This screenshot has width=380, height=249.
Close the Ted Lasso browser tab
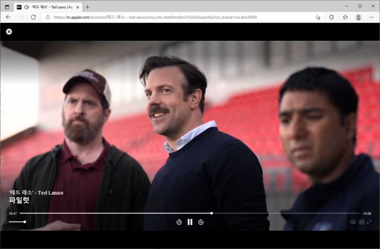tap(78, 7)
